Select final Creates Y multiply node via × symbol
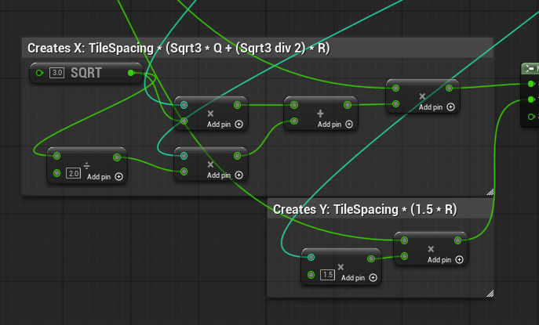 431,249
